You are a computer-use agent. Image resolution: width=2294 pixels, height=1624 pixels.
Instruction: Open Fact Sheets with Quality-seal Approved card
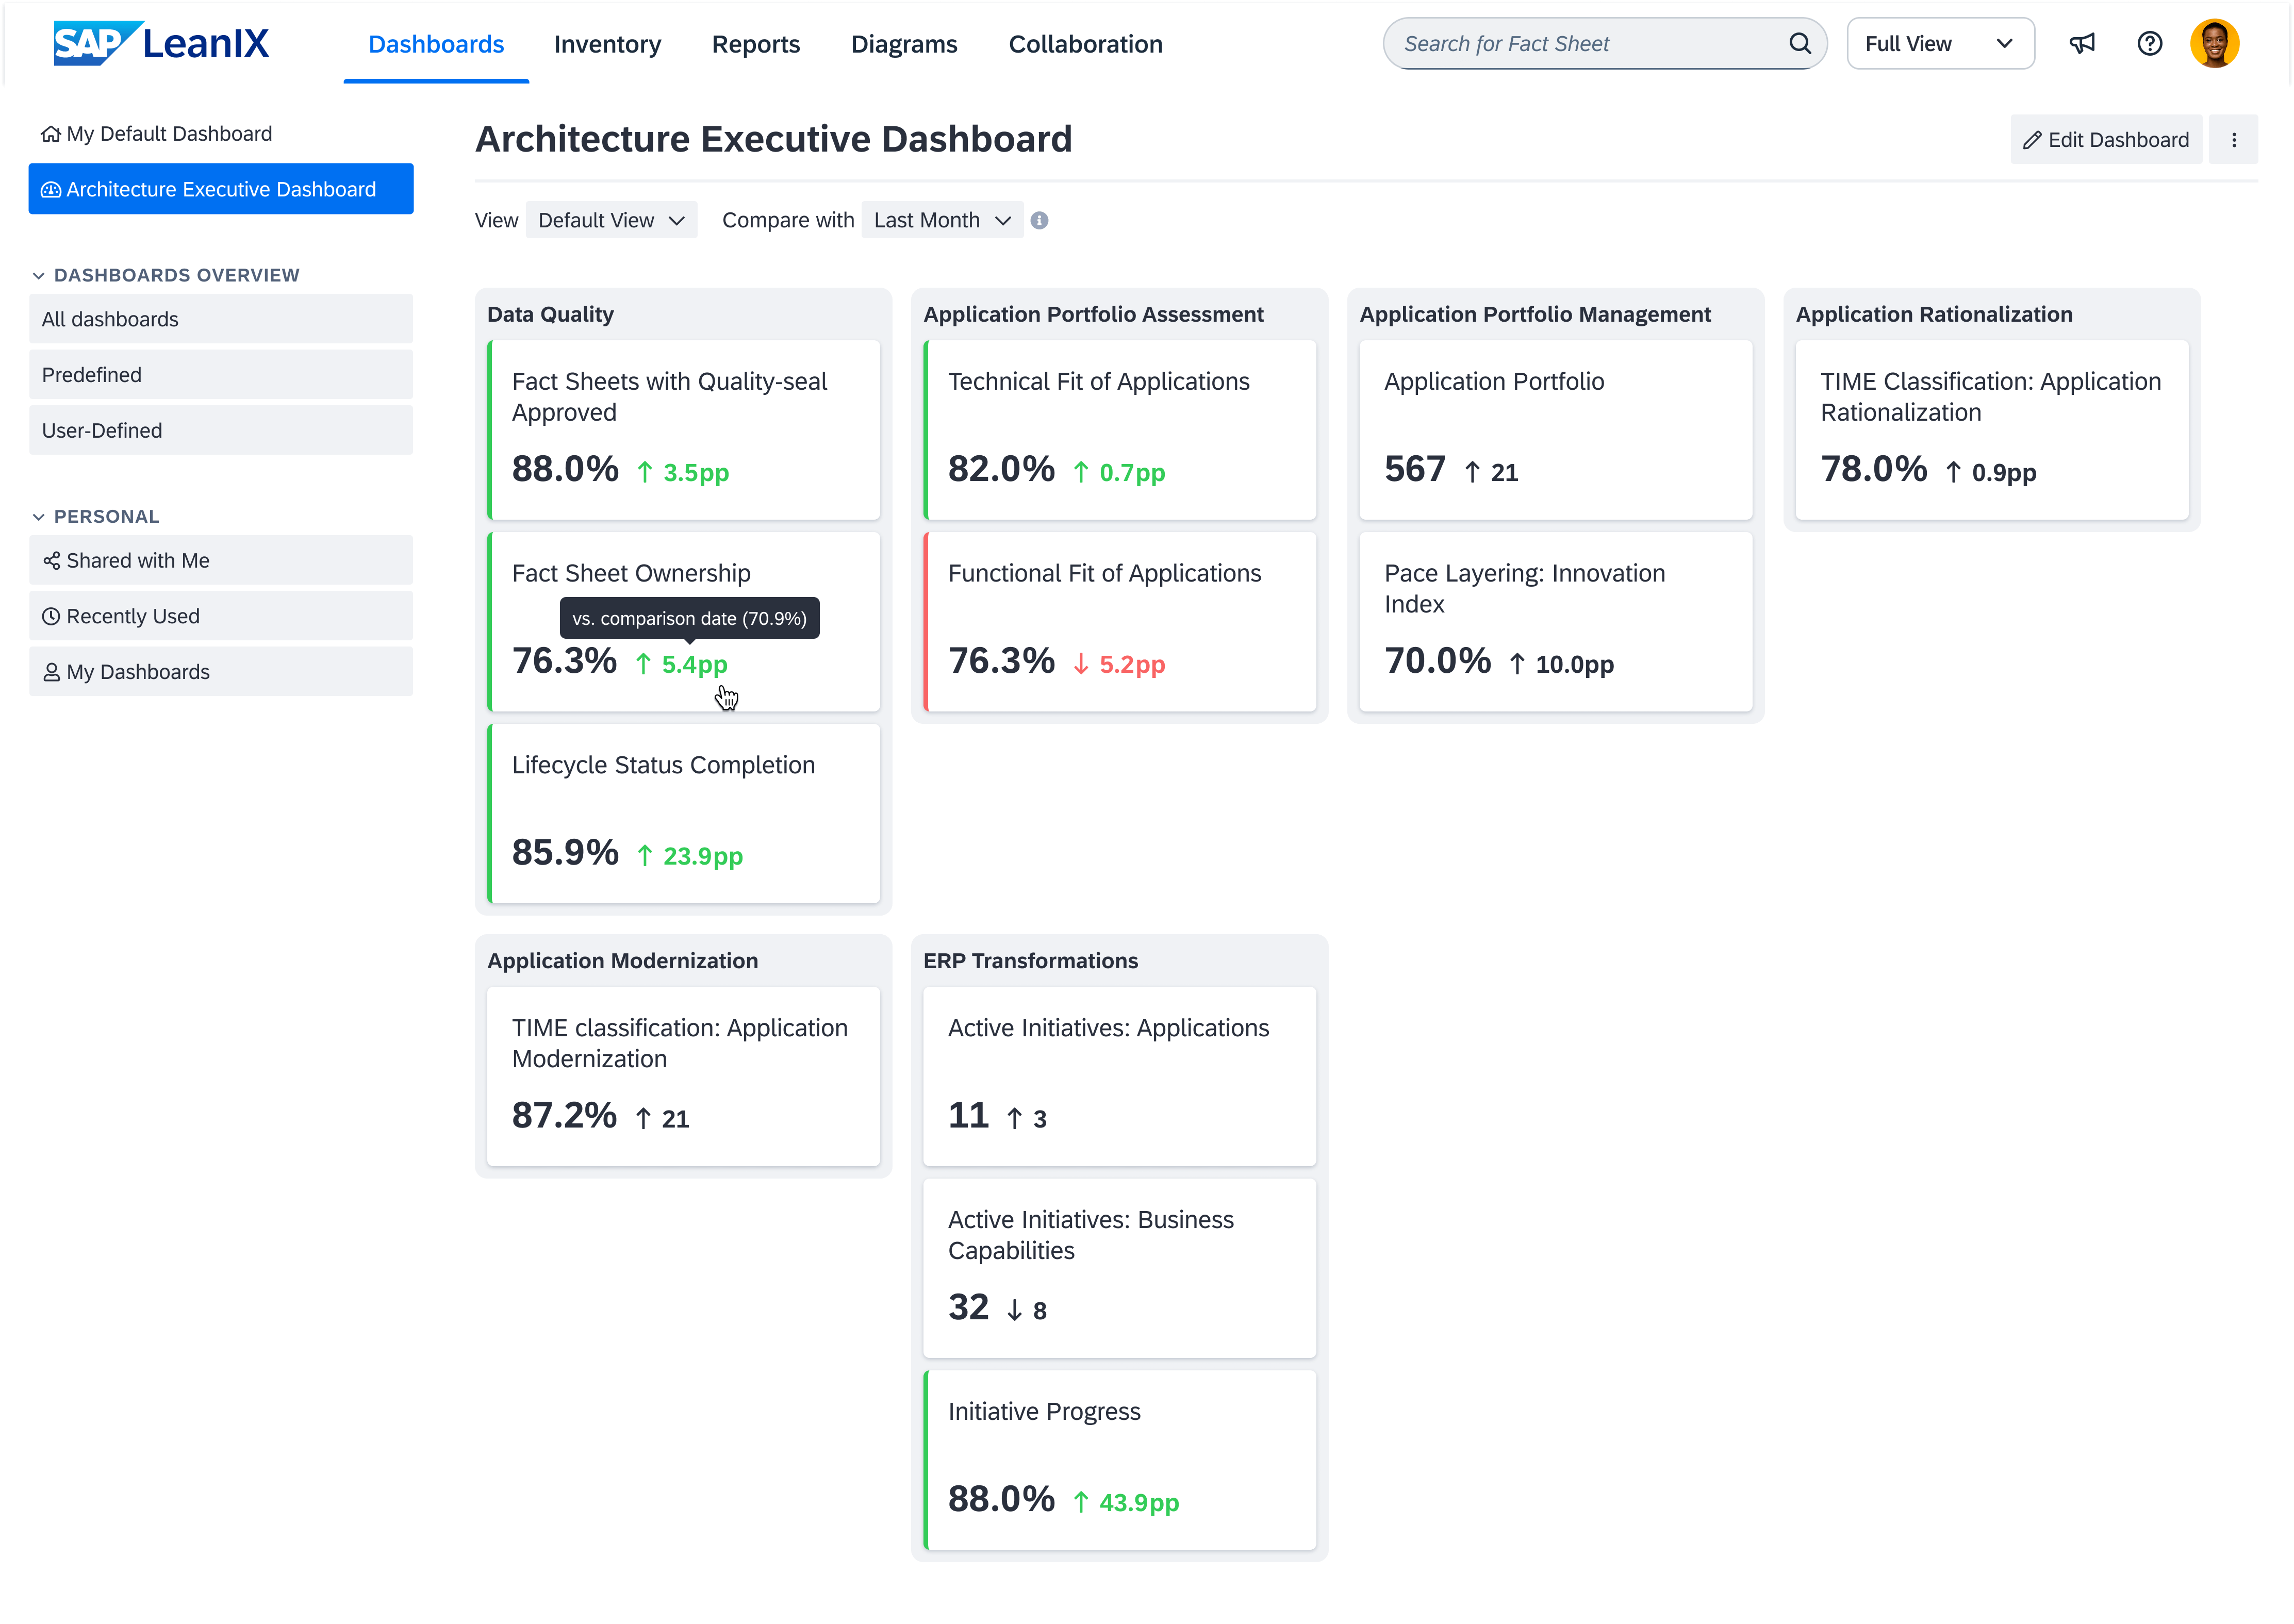(683, 430)
